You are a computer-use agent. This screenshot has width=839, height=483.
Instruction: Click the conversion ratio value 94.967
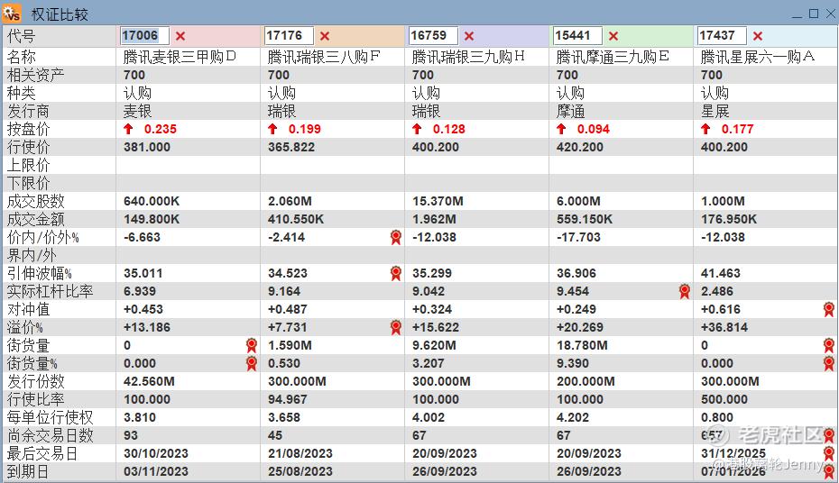[x=288, y=400]
